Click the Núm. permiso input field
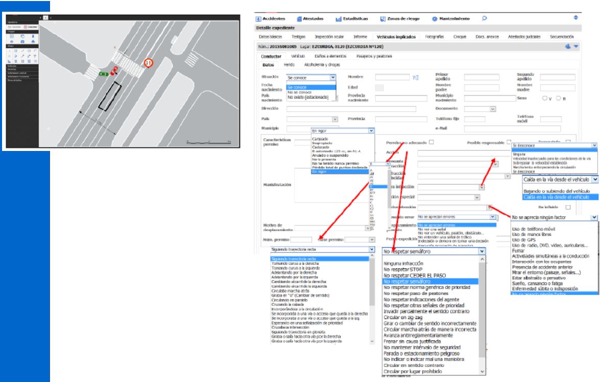The width and height of the screenshot is (600, 382). [x=301, y=240]
